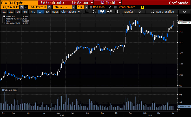Click the 8.611M FCA IM volume label
The height and width of the screenshot is (117, 191).
(x=184, y=107)
